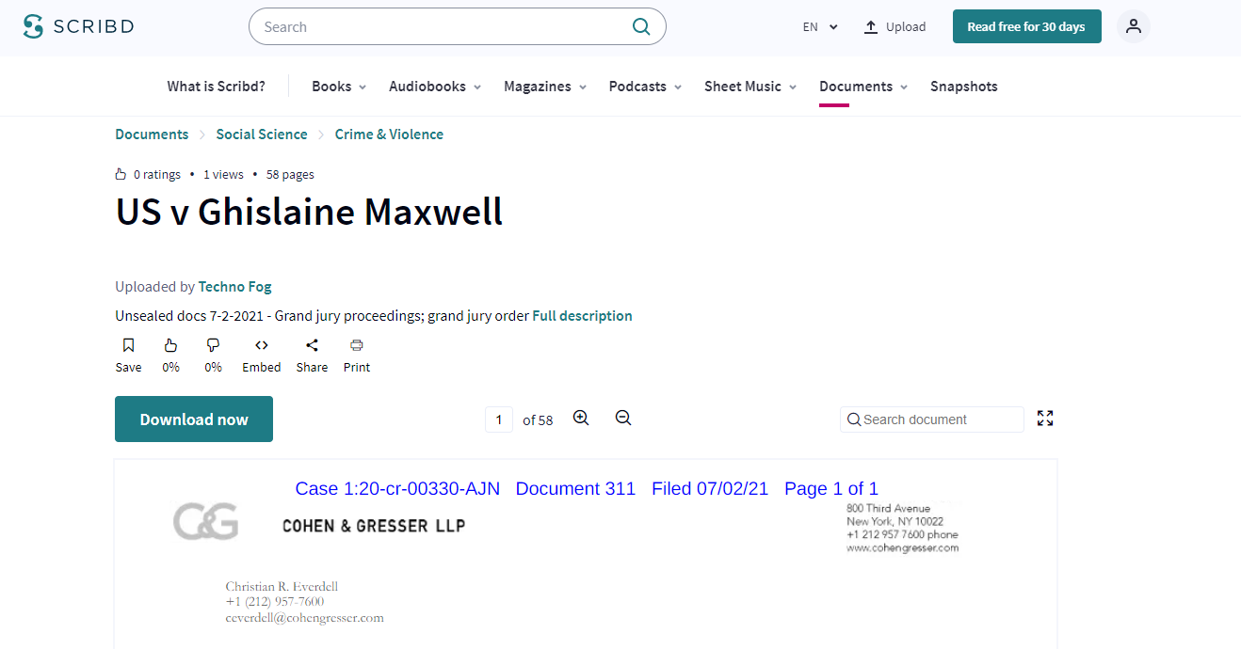1241x649 pixels.
Task: Click the thumbs-down rating icon
Action: pos(214,345)
